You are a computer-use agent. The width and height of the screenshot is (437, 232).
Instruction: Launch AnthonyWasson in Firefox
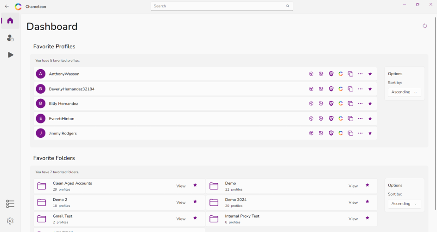click(321, 74)
